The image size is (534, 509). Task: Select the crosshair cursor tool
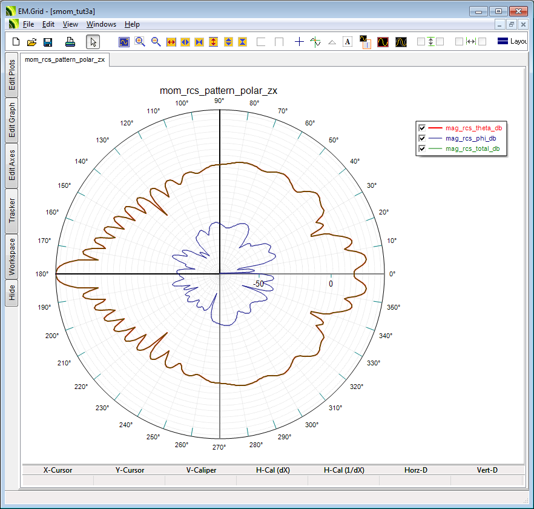click(x=299, y=42)
